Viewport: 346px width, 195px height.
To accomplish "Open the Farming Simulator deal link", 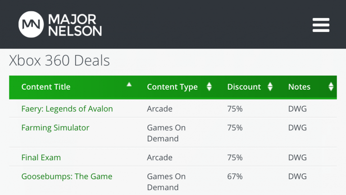I will tap(55, 127).
